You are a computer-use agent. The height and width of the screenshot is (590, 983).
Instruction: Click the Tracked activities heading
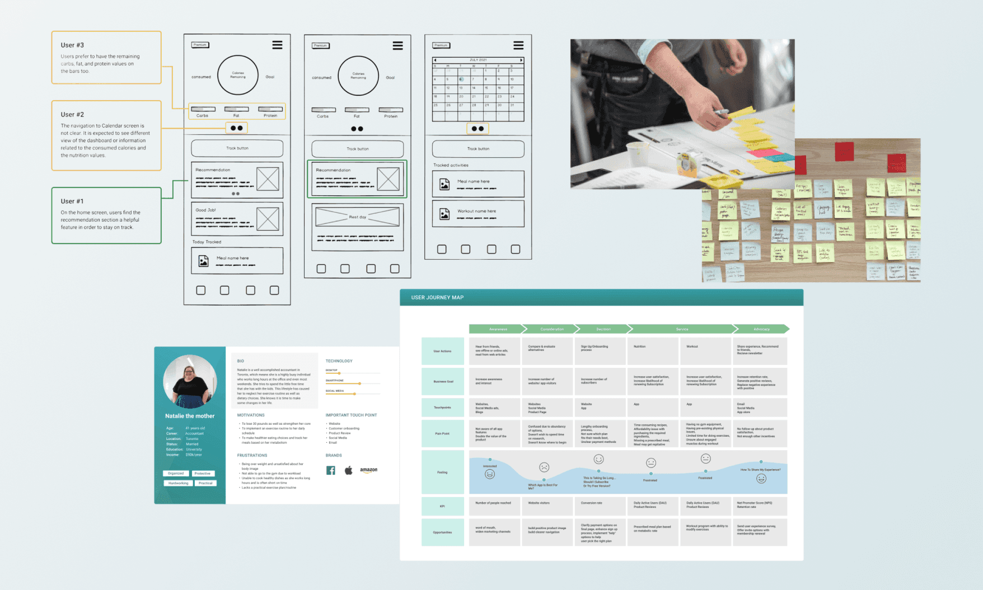click(x=451, y=165)
